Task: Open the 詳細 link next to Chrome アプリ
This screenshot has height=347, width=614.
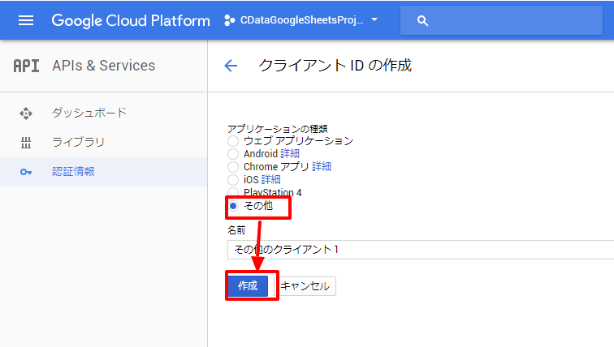Action: [x=322, y=166]
